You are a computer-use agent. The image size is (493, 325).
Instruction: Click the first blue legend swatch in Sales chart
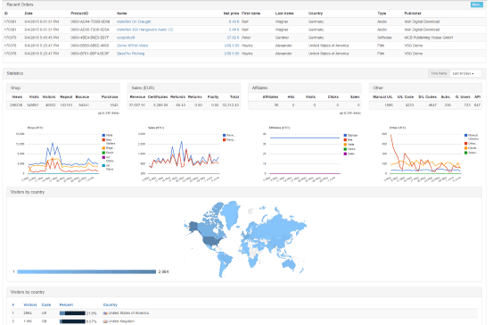click(224, 135)
